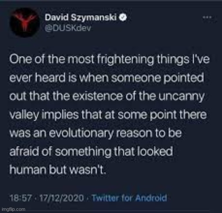222x213 pixels.
Task: Click the word "existence" in the tweet
Action: (98, 96)
